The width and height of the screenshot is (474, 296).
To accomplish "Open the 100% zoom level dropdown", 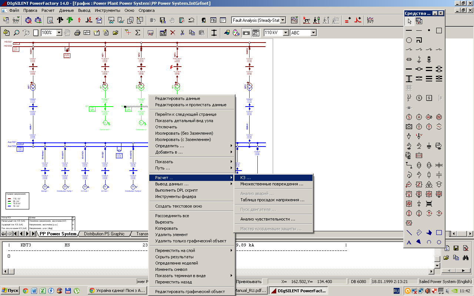I will (59, 33).
